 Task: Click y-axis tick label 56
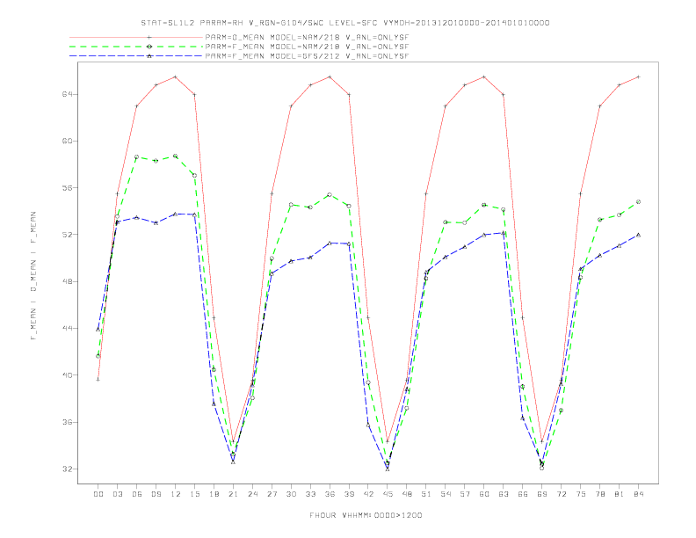pyautogui.click(x=67, y=188)
